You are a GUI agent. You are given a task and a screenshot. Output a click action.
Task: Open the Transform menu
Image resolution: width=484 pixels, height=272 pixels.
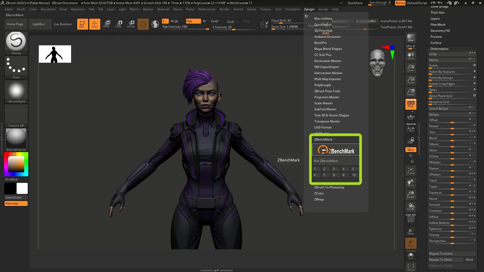tap(292, 9)
